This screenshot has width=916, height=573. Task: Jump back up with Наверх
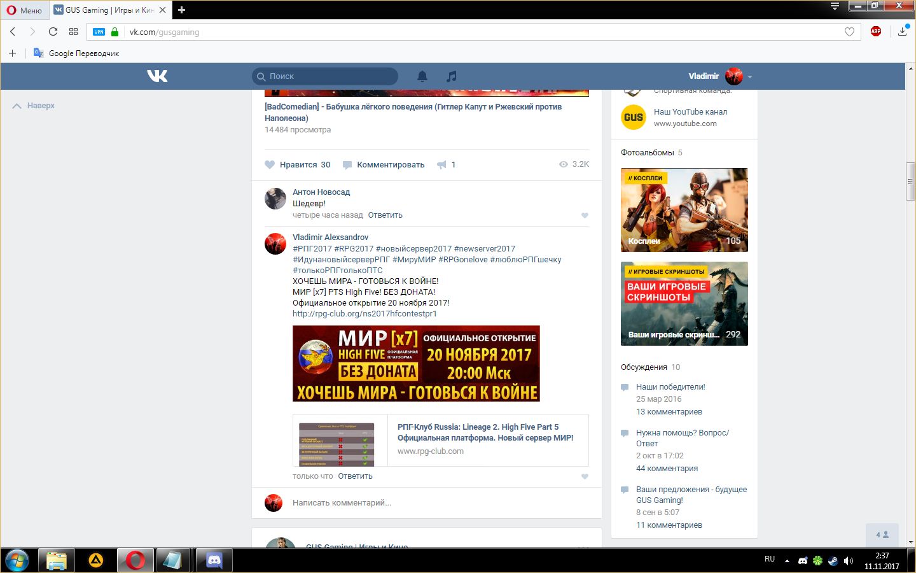click(34, 106)
